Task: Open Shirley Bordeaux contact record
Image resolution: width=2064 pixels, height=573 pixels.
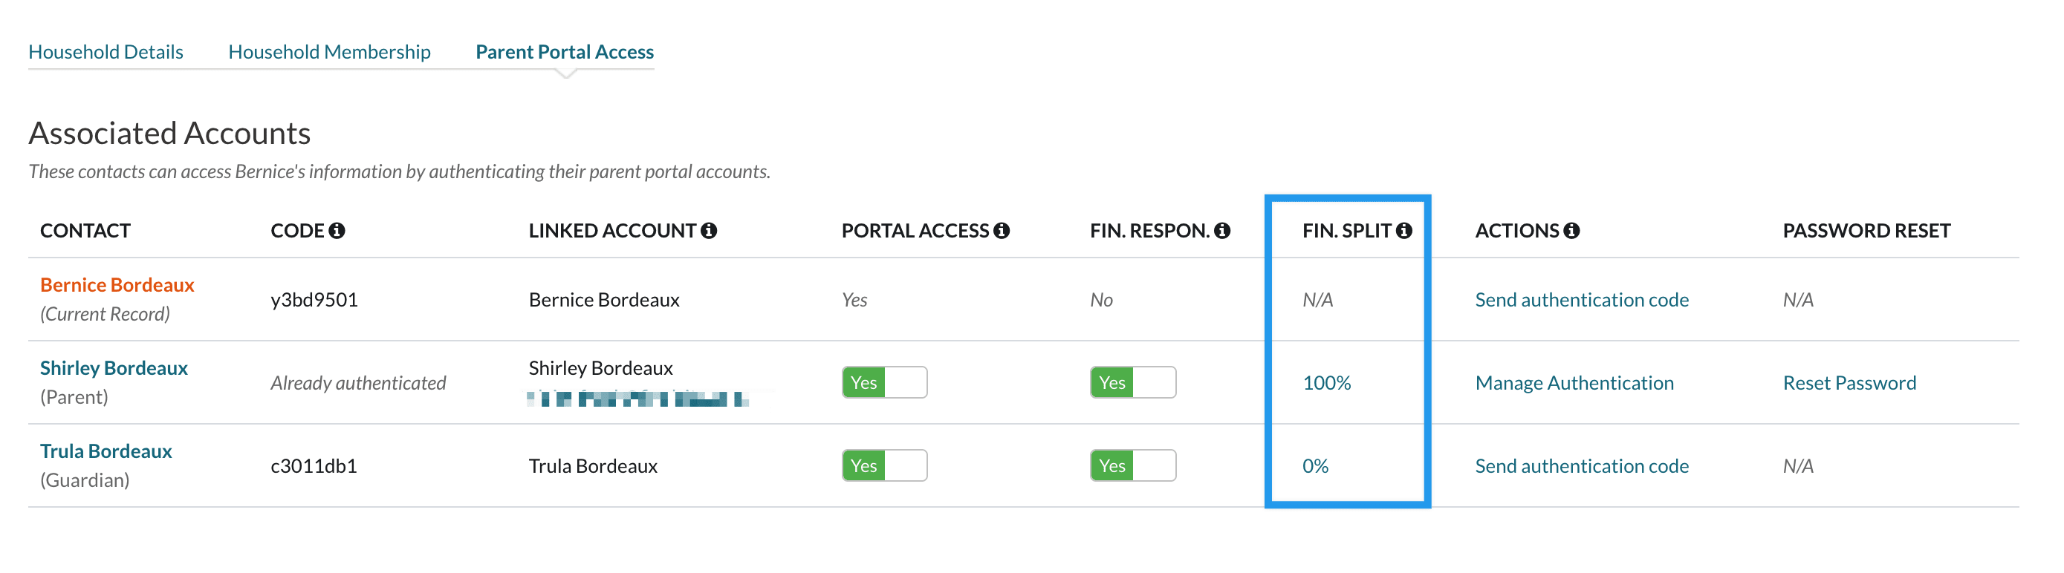Action: pyautogui.click(x=114, y=368)
